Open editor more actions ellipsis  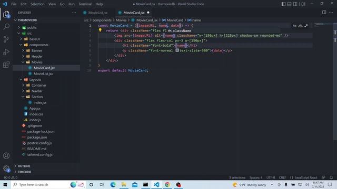click(x=331, y=13)
